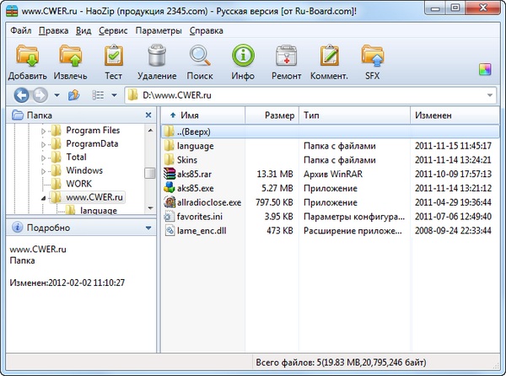506x376 pixels.
Task: Open Поиск magnifier search tool
Action: pyautogui.click(x=201, y=57)
